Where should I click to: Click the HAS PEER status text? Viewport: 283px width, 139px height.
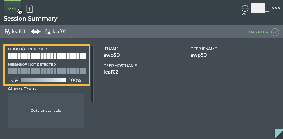pyautogui.click(x=258, y=32)
